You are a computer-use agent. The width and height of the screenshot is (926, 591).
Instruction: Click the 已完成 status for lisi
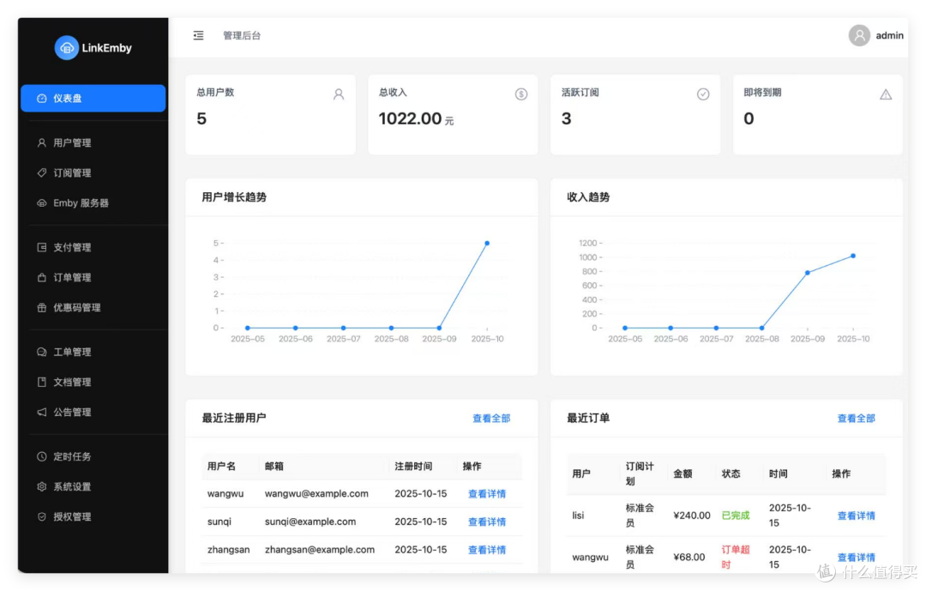736,516
